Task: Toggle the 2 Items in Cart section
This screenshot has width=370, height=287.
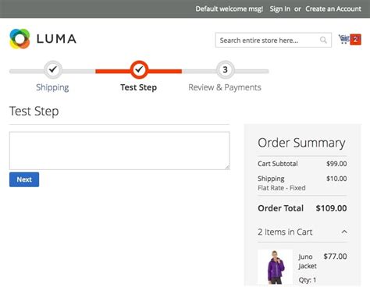Action: [x=302, y=232]
